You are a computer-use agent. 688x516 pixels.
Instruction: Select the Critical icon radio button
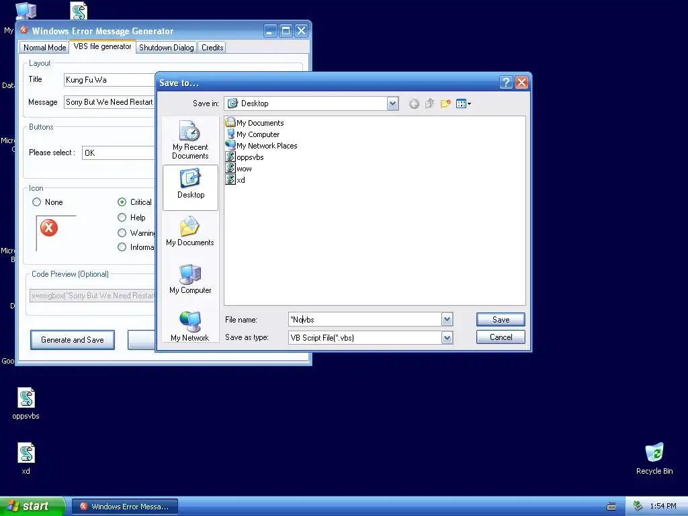coord(122,202)
